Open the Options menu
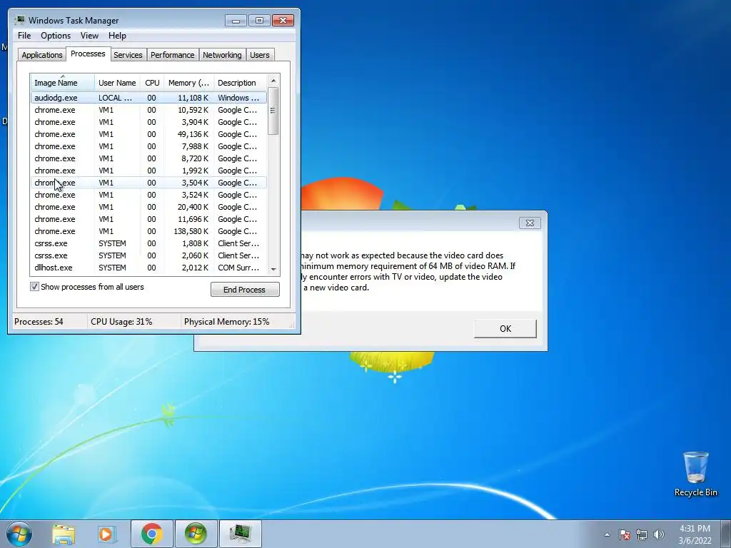The width and height of the screenshot is (731, 548). click(56, 36)
